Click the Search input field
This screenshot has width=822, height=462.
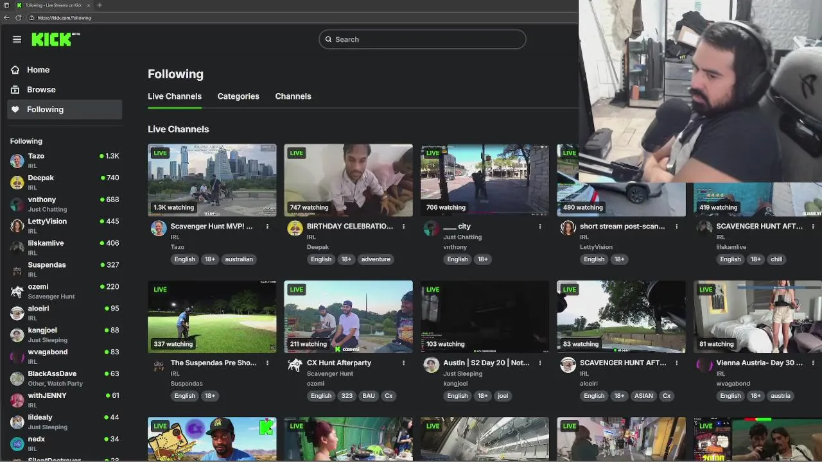(x=422, y=39)
